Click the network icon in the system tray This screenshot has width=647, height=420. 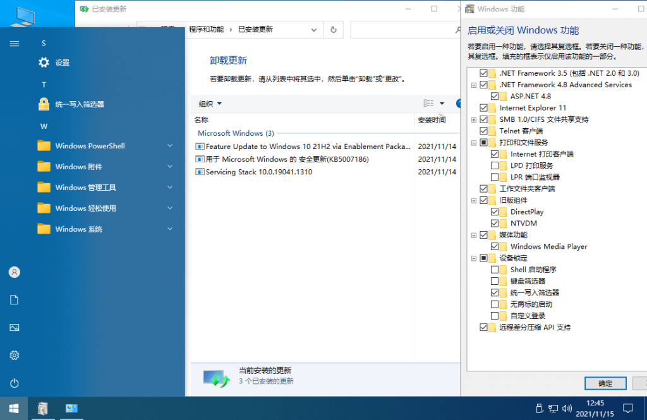pos(553,408)
